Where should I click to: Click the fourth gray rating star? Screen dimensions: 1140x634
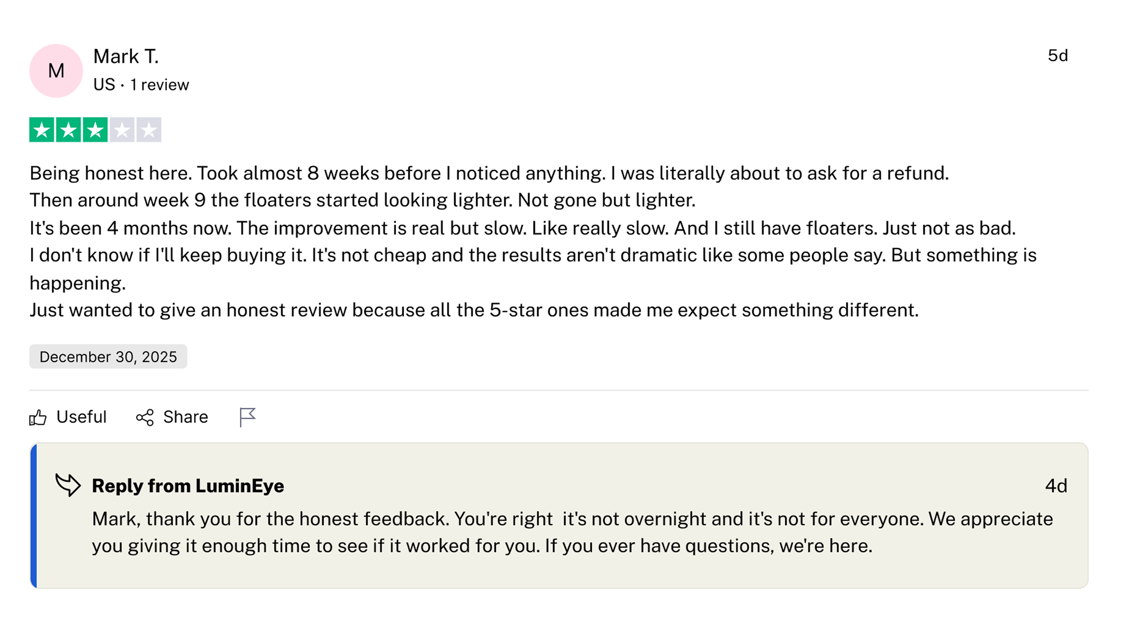pos(122,129)
